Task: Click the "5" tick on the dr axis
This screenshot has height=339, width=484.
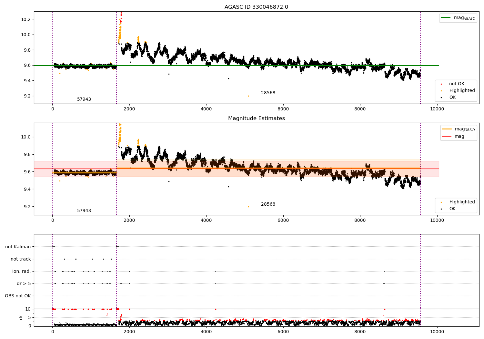Action: tap(29, 317)
